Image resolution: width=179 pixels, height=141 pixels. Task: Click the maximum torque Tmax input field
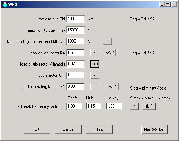click(x=76, y=30)
